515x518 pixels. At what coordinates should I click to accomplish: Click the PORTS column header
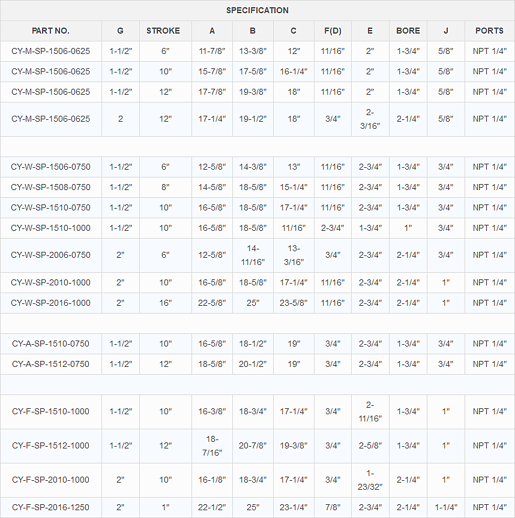[489, 31]
